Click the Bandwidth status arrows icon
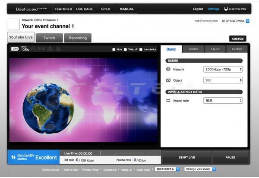This screenshot has width=259, height=178. [13, 157]
